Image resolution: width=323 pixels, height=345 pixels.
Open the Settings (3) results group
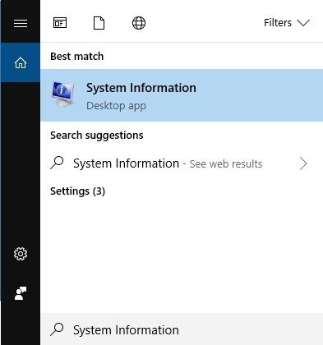77,191
